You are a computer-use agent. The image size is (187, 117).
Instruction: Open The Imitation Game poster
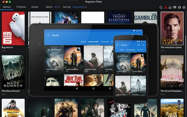tap(172, 28)
